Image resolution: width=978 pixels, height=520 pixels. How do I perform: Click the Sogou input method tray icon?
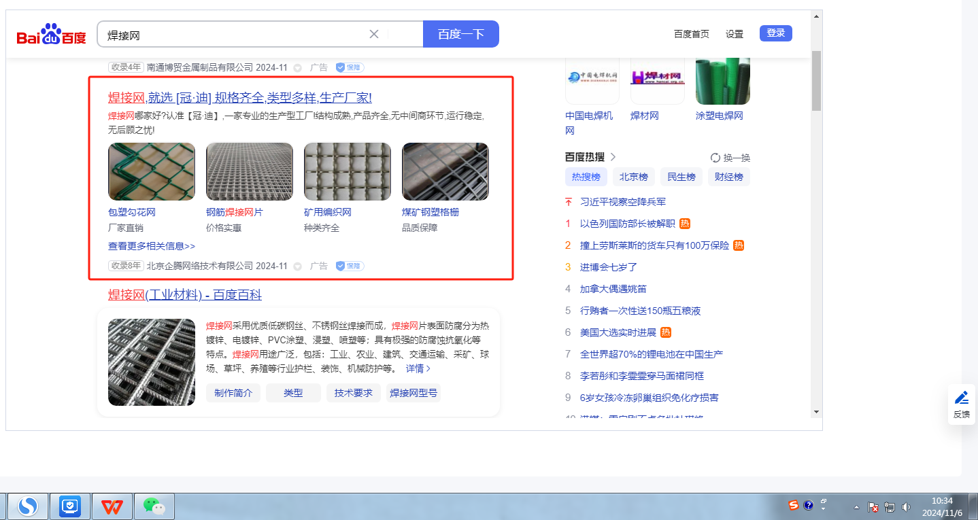[x=794, y=505]
